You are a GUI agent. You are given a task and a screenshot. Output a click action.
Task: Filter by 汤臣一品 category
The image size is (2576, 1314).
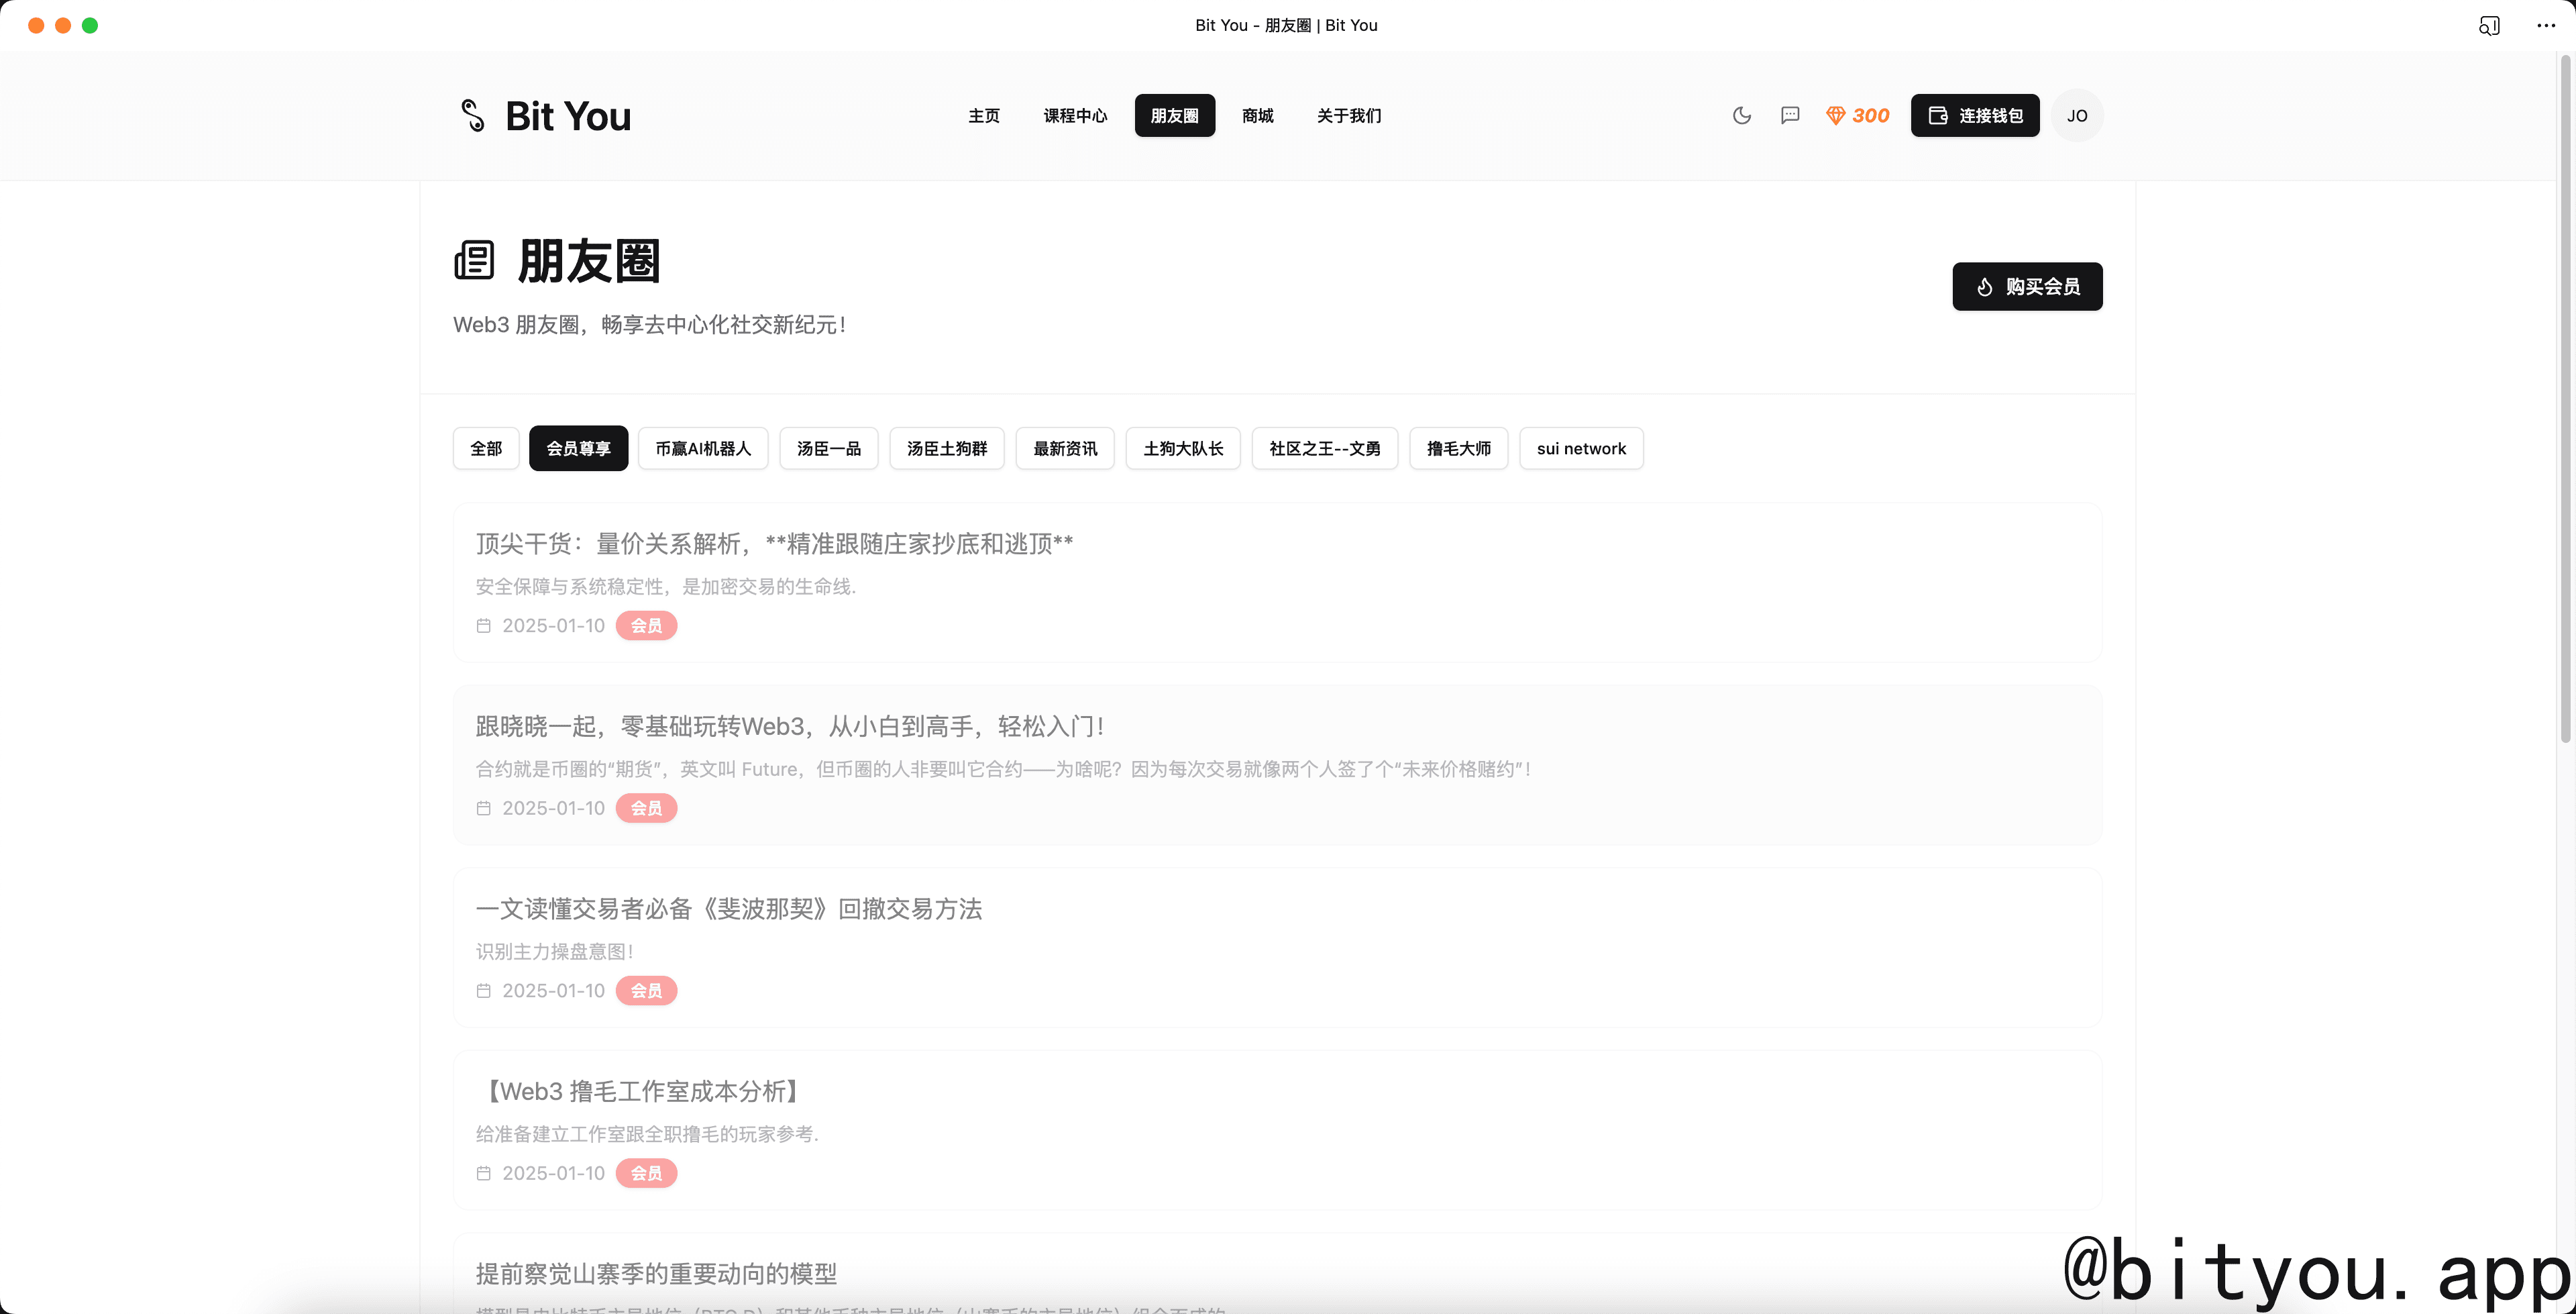(x=829, y=448)
